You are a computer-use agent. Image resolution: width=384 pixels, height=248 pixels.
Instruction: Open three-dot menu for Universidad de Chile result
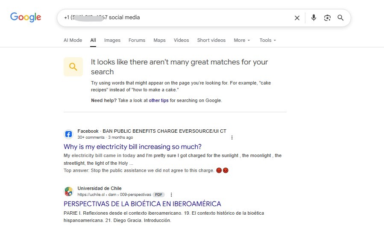(171, 195)
